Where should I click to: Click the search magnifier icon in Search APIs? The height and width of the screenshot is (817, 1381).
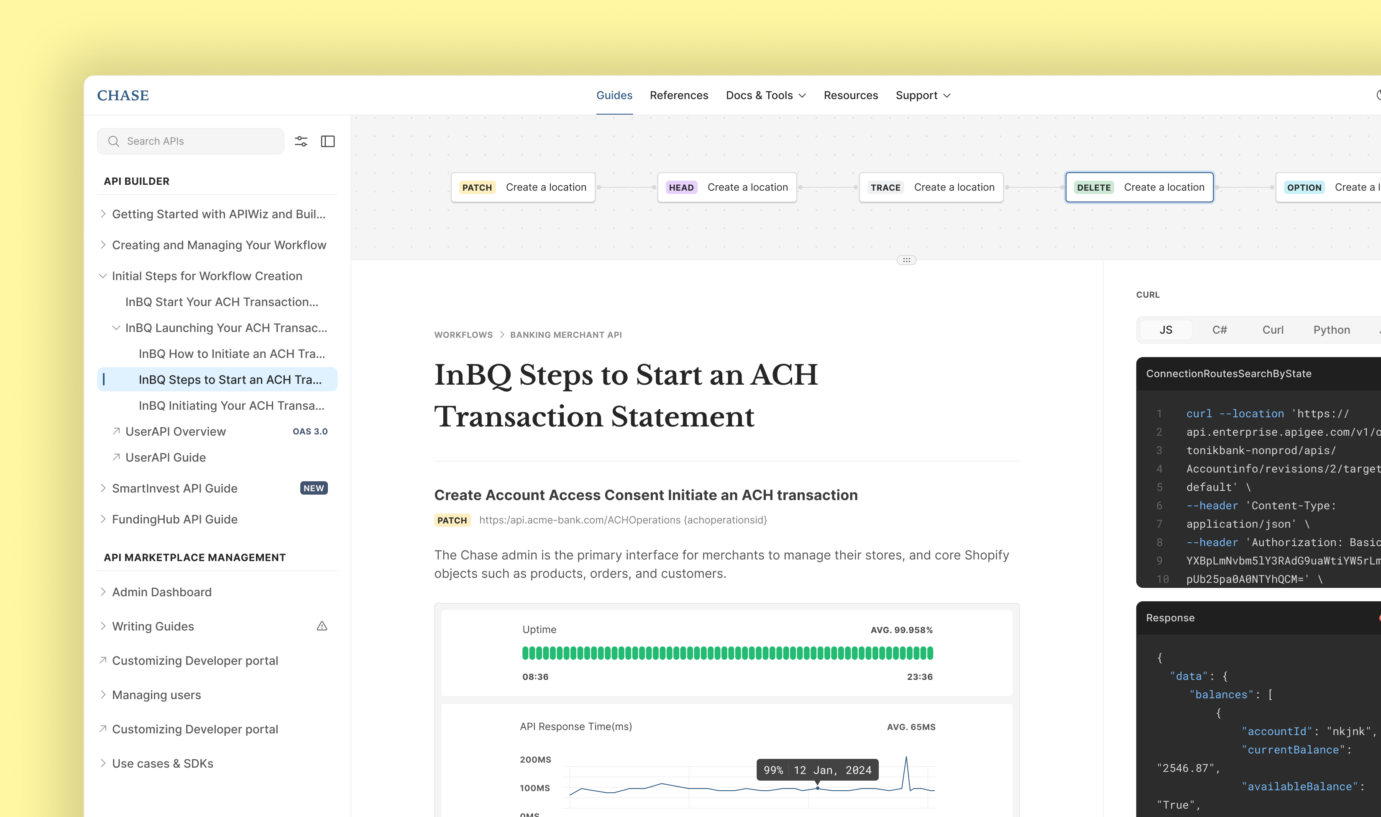pyautogui.click(x=114, y=141)
